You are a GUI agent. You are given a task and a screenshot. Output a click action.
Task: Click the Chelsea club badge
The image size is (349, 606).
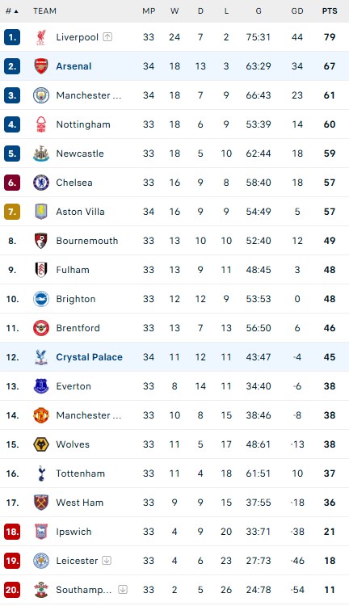(41, 183)
